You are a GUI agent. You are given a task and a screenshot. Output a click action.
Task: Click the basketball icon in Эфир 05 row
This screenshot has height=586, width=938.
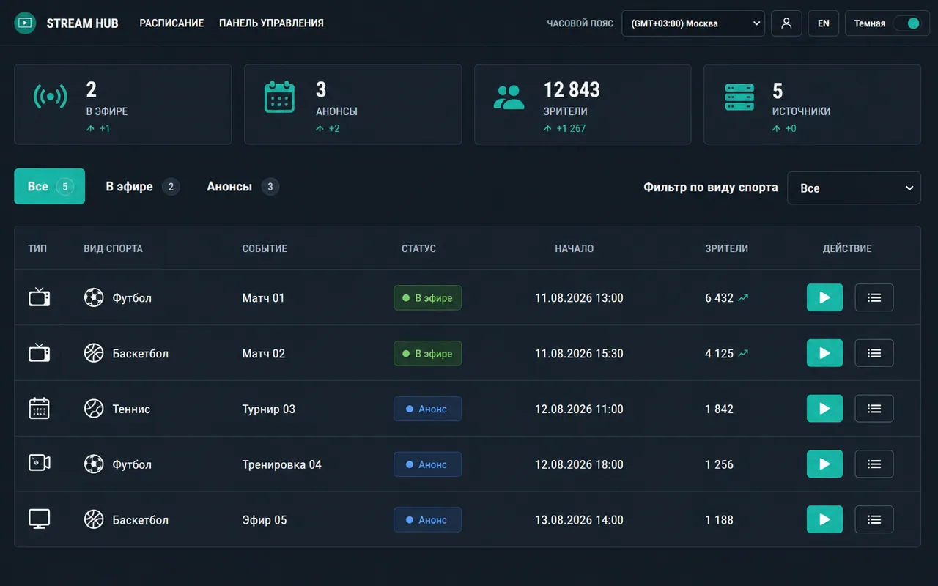click(x=94, y=519)
